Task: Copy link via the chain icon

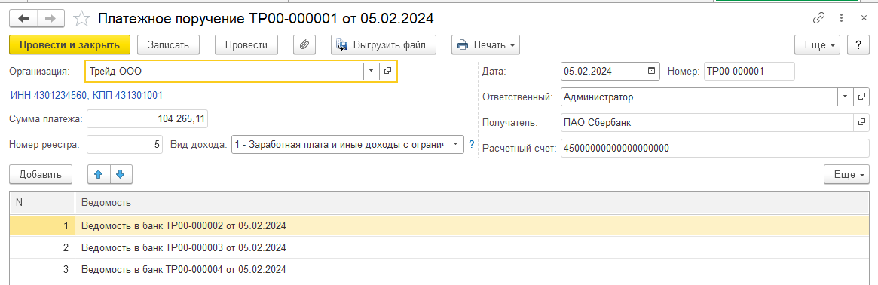Action: (x=818, y=19)
